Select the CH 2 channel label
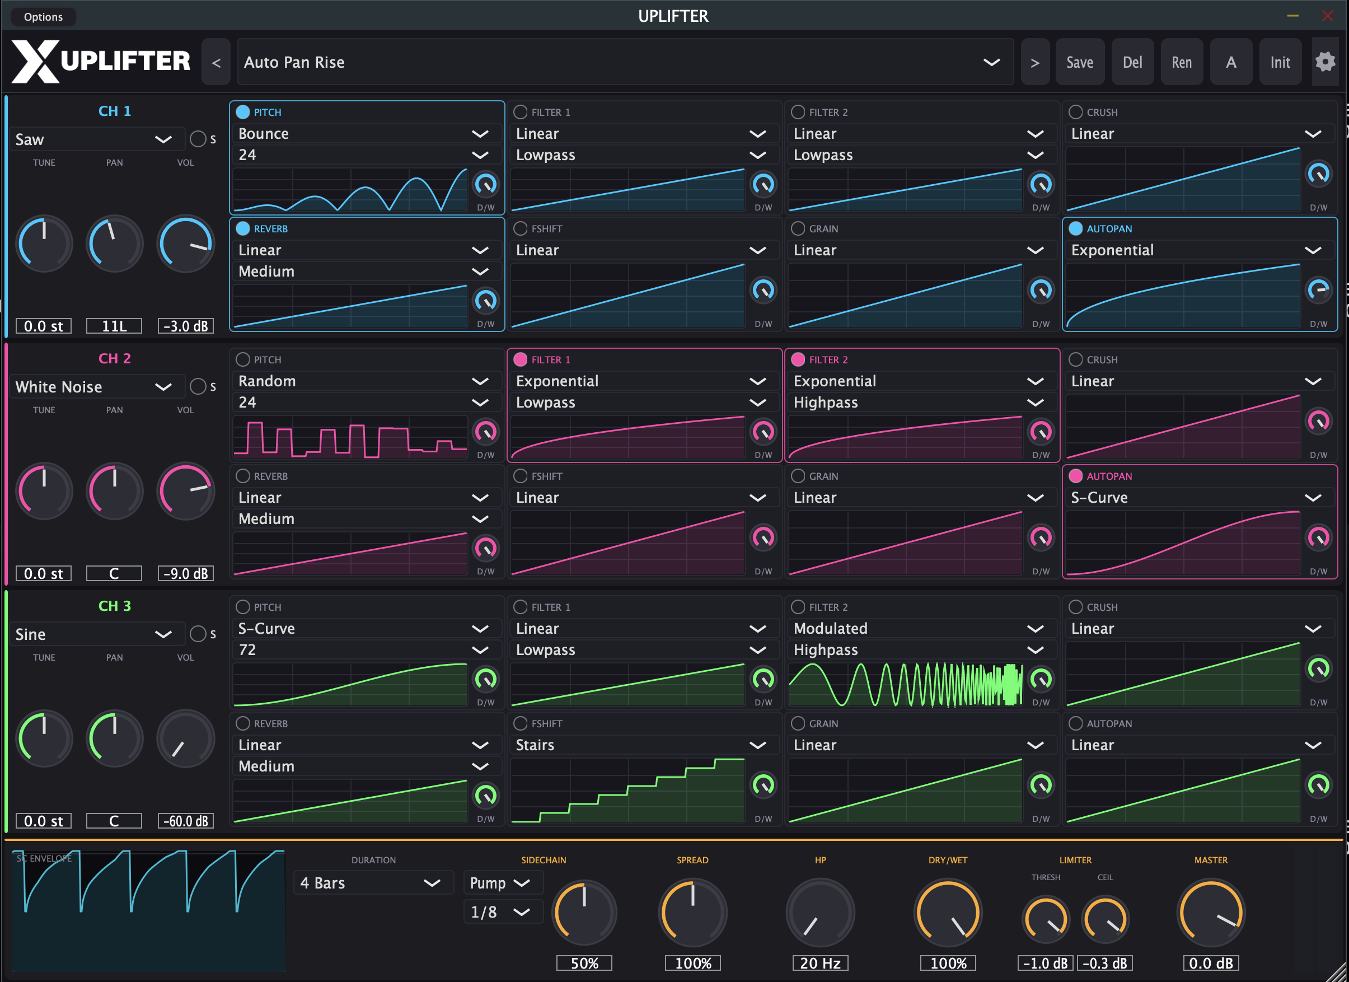The height and width of the screenshot is (982, 1349). 114,359
